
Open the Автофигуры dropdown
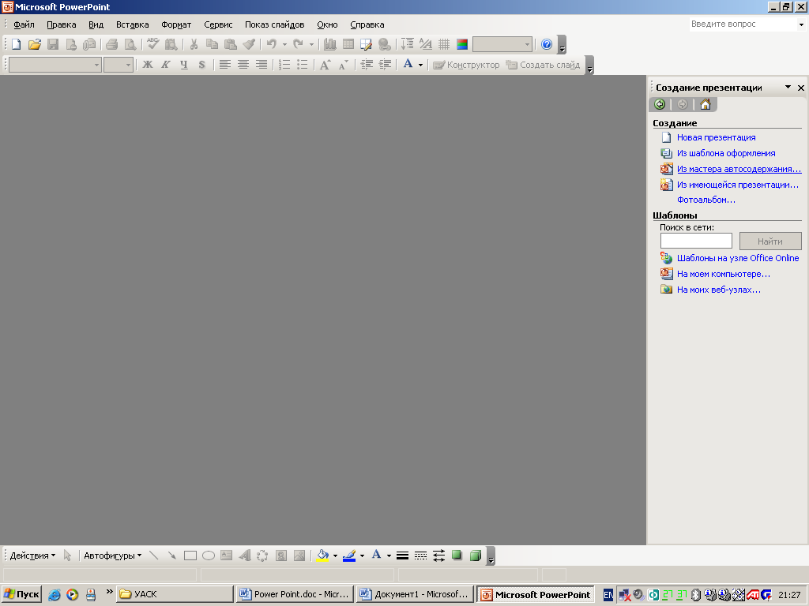coord(112,555)
